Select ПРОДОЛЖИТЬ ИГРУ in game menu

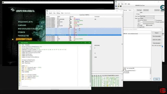[25, 22]
